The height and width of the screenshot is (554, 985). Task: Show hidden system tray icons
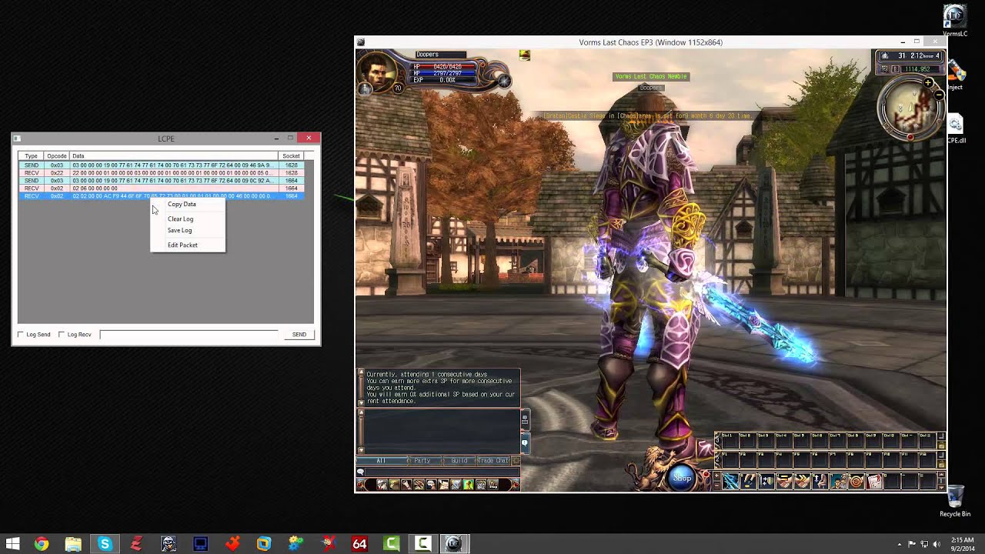[x=899, y=544]
